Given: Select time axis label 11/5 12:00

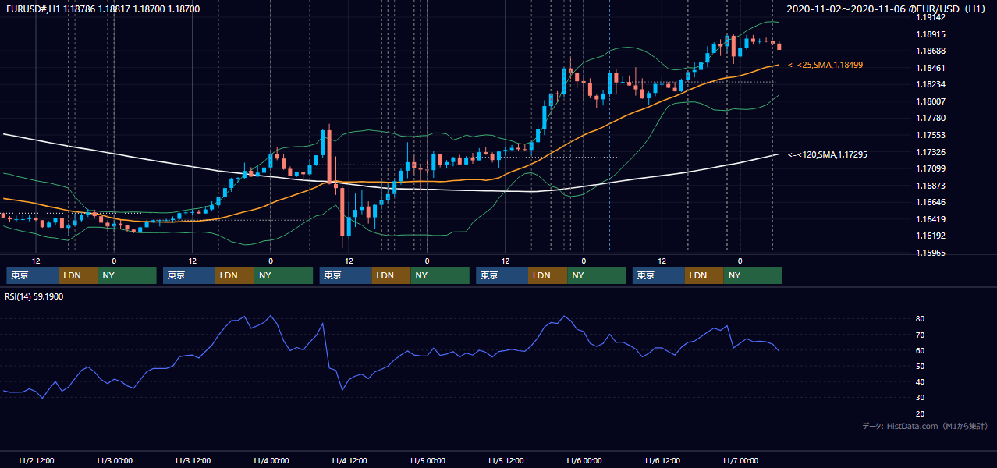Looking at the screenshot, I should (506, 460).
